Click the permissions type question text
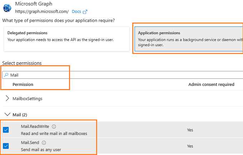Viewport: 243px width, 155px height. [x=58, y=20]
